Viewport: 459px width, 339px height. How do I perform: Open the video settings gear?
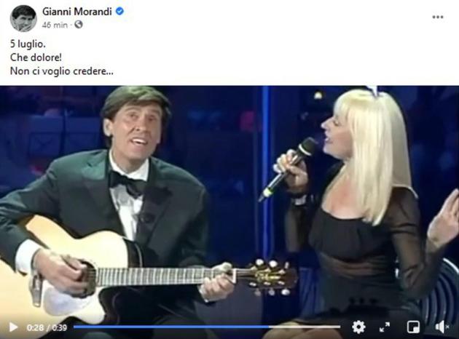tap(358, 327)
